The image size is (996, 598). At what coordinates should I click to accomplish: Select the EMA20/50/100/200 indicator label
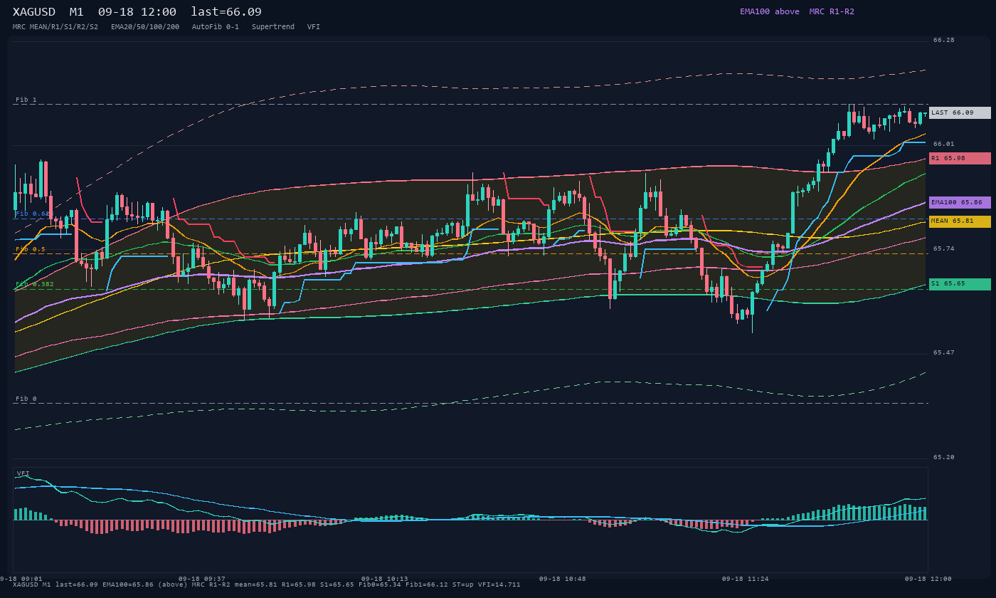(x=145, y=27)
